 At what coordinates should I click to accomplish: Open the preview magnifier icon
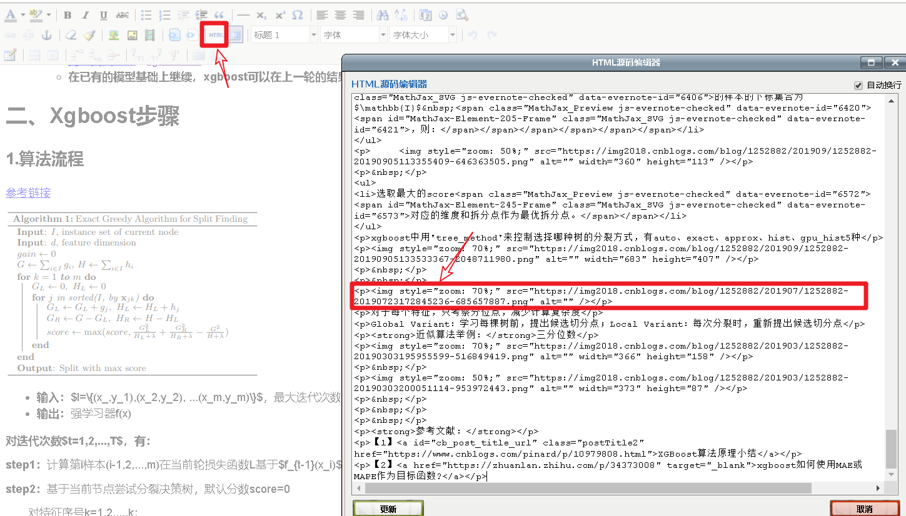[461, 15]
